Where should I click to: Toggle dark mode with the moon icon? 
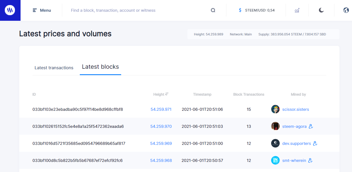click(321, 10)
